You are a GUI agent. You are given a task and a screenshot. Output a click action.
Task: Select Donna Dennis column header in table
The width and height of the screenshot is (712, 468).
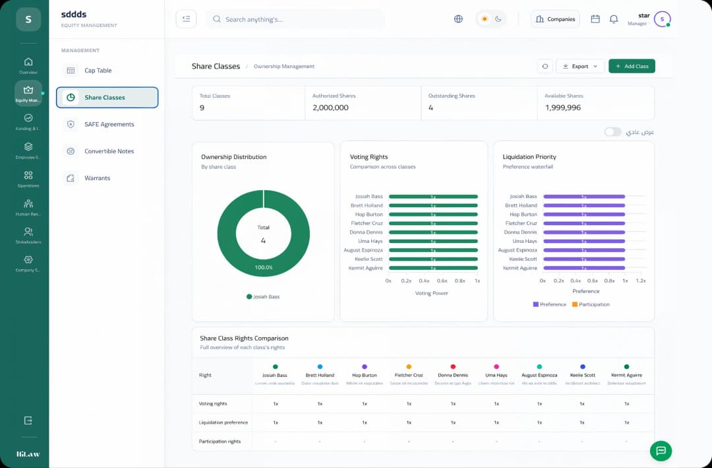[x=453, y=375]
